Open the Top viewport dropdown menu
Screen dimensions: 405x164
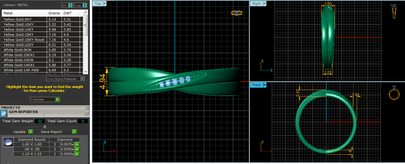click(x=105, y=4)
